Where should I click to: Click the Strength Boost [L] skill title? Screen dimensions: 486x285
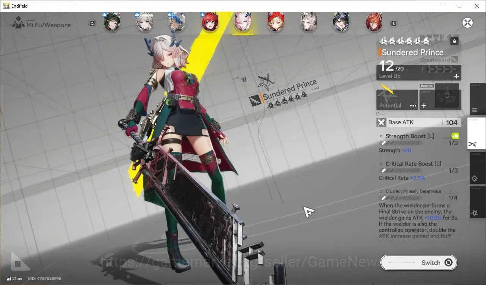point(410,136)
